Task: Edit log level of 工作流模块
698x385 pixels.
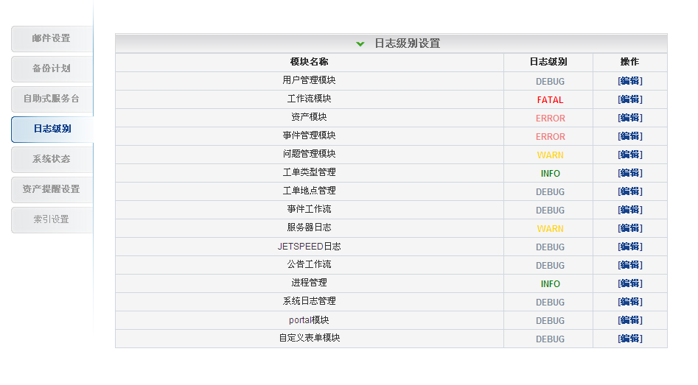Action: (x=629, y=99)
